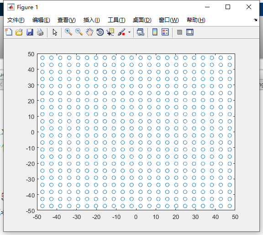
Task: Click the Link Plot tool
Action: point(140,32)
